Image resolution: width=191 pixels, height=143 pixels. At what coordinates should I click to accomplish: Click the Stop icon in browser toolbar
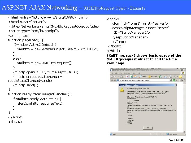coord(127,77)
